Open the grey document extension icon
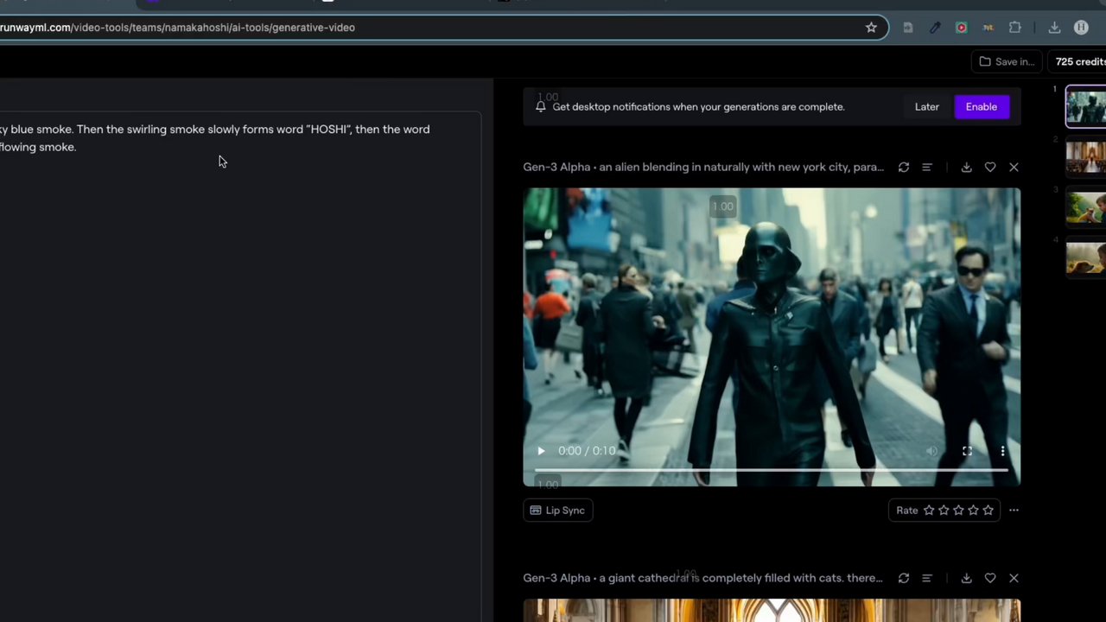The width and height of the screenshot is (1106, 622). click(x=907, y=28)
